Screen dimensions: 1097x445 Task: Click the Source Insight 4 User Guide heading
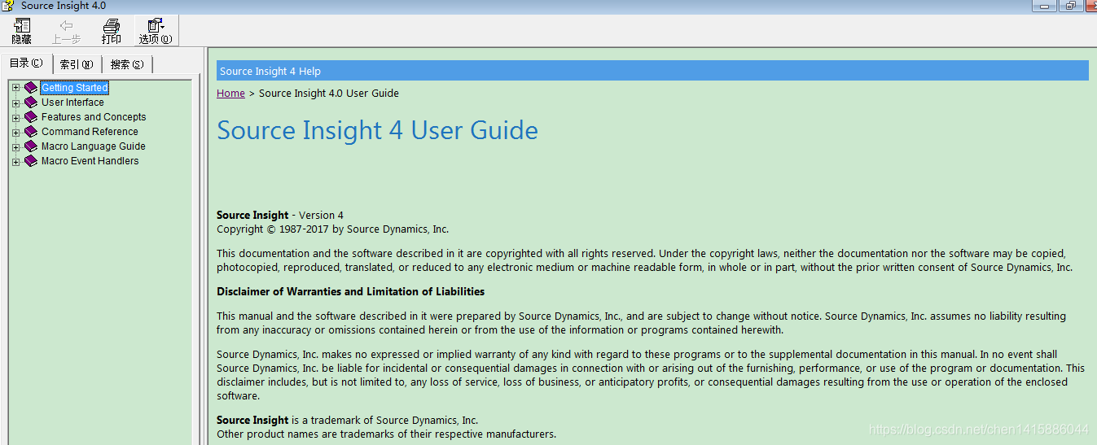(x=377, y=130)
